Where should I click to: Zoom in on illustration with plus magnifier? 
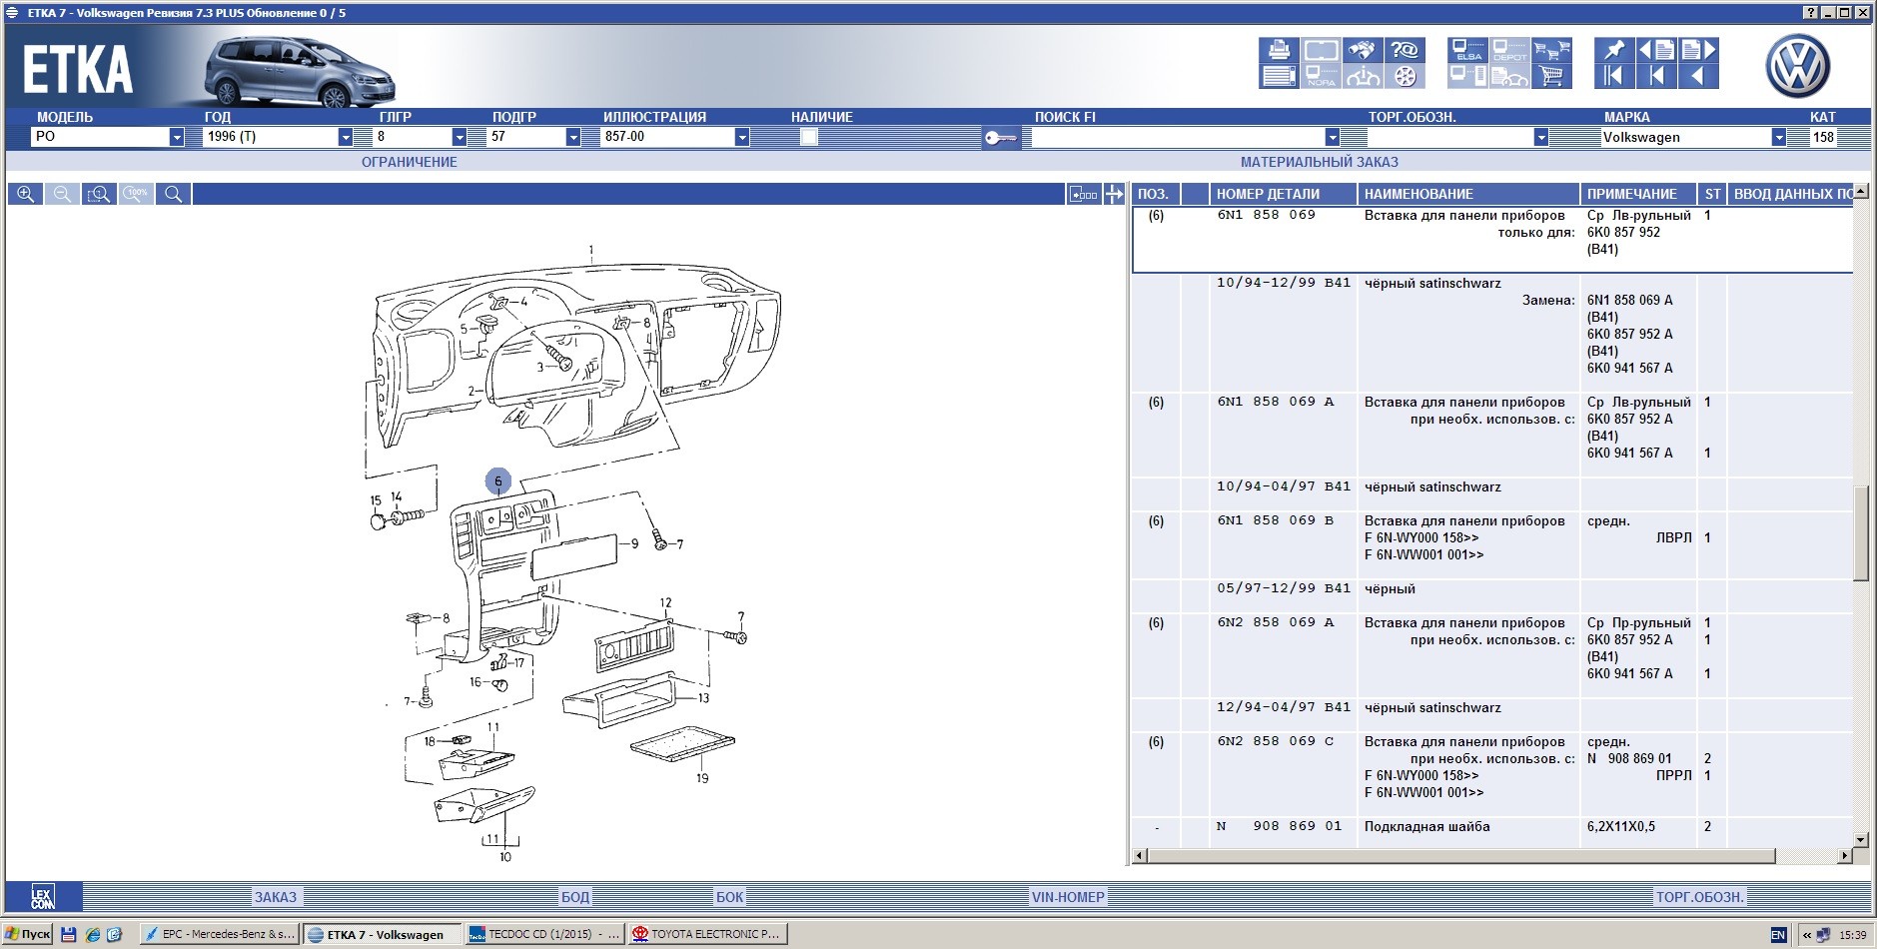pyautogui.click(x=26, y=194)
